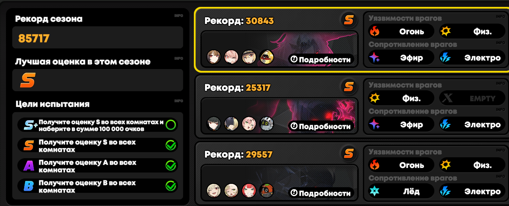The height and width of the screenshot is (206, 509).
Task: Click the Физ. weakness icon in second room
Action: (x=374, y=98)
